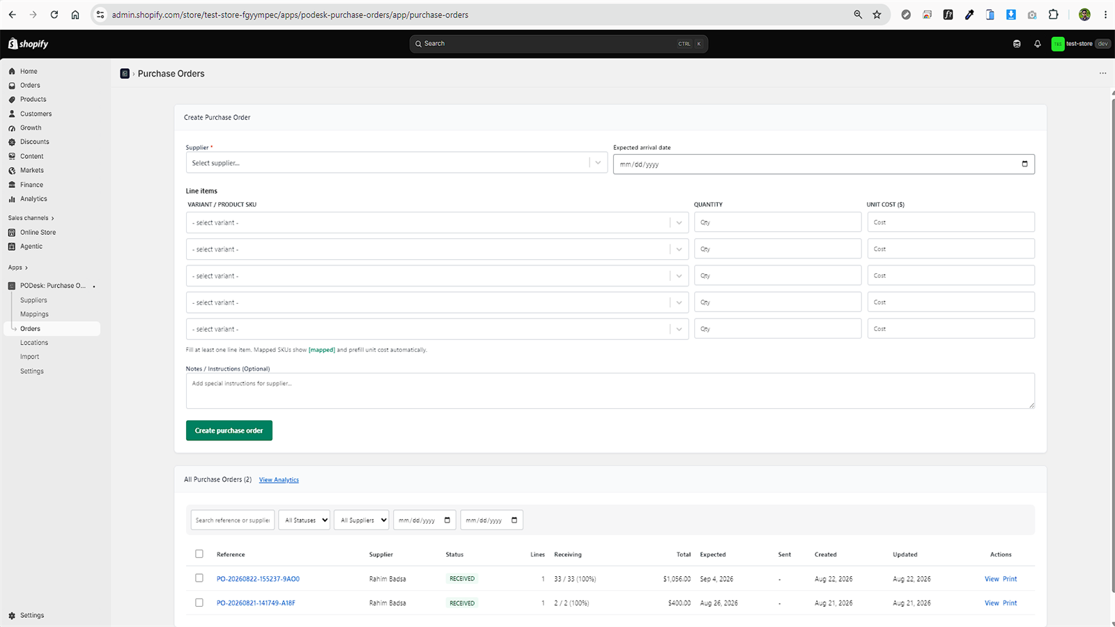Click the Agentic channel icon
Screen dimensions: 1115x627
point(12,247)
